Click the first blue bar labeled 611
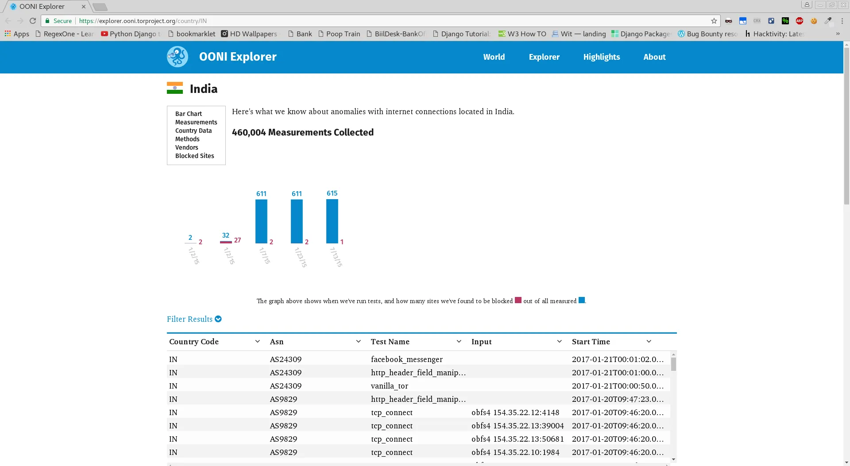850x466 pixels. coord(261,221)
